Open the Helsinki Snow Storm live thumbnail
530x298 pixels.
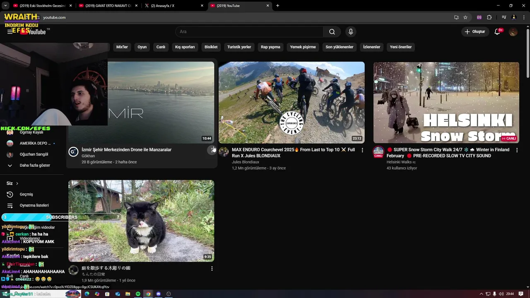446,103
